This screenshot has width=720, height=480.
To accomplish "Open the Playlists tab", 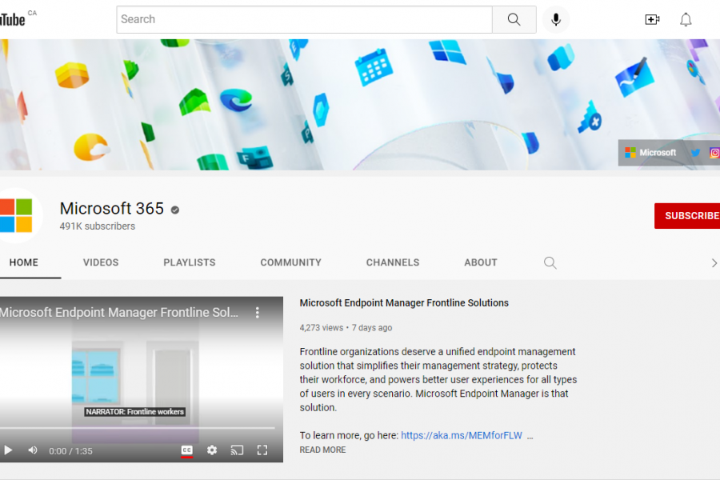I will point(190,262).
